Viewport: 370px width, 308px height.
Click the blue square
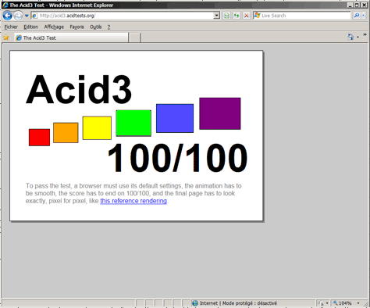point(175,118)
